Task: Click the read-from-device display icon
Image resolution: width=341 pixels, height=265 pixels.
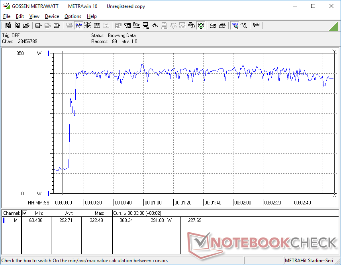Action: pyautogui.click(x=38, y=26)
